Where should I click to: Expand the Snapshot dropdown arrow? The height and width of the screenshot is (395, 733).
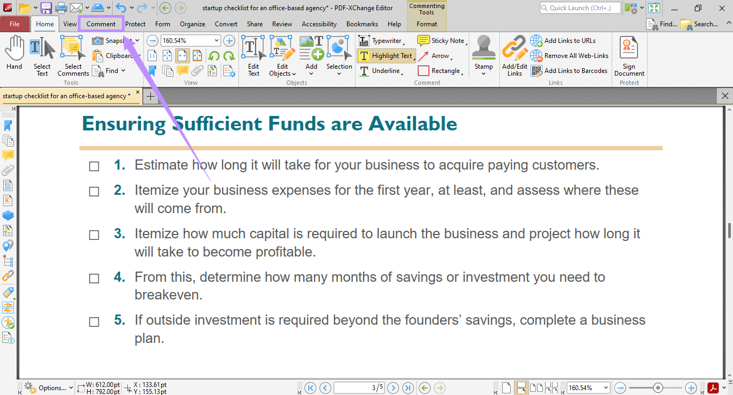point(137,40)
